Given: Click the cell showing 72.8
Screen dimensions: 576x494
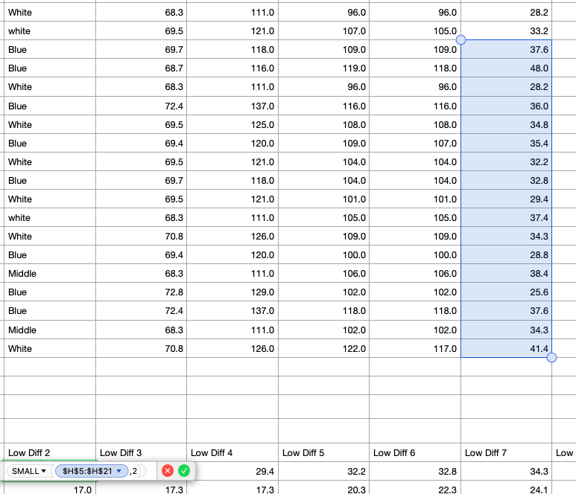Looking at the screenshot, I should [x=141, y=292].
